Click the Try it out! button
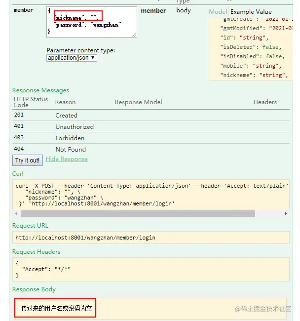Screen dimensions: 300x321 28,160
